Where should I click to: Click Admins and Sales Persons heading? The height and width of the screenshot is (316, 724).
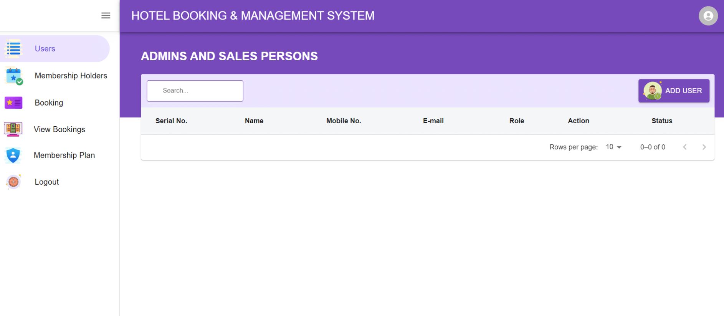229,56
